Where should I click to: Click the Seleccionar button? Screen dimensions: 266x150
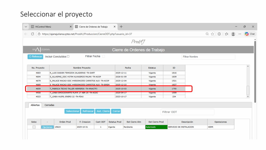[72, 111]
